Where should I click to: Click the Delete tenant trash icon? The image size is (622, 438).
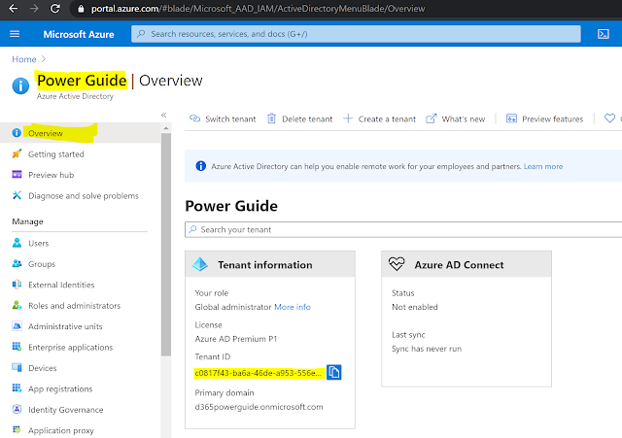coord(271,118)
